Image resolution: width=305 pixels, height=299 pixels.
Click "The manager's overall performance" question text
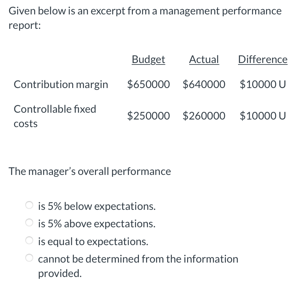pyautogui.click(x=90, y=172)
